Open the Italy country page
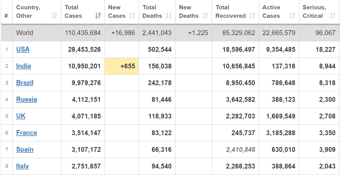Image resolution: width=340 pixels, height=175 pixels. (x=23, y=166)
